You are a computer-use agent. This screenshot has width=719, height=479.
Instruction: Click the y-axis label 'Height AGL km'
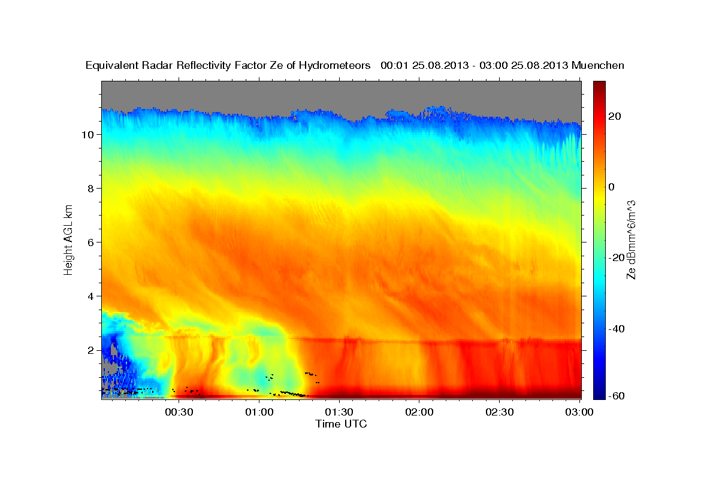68,239
